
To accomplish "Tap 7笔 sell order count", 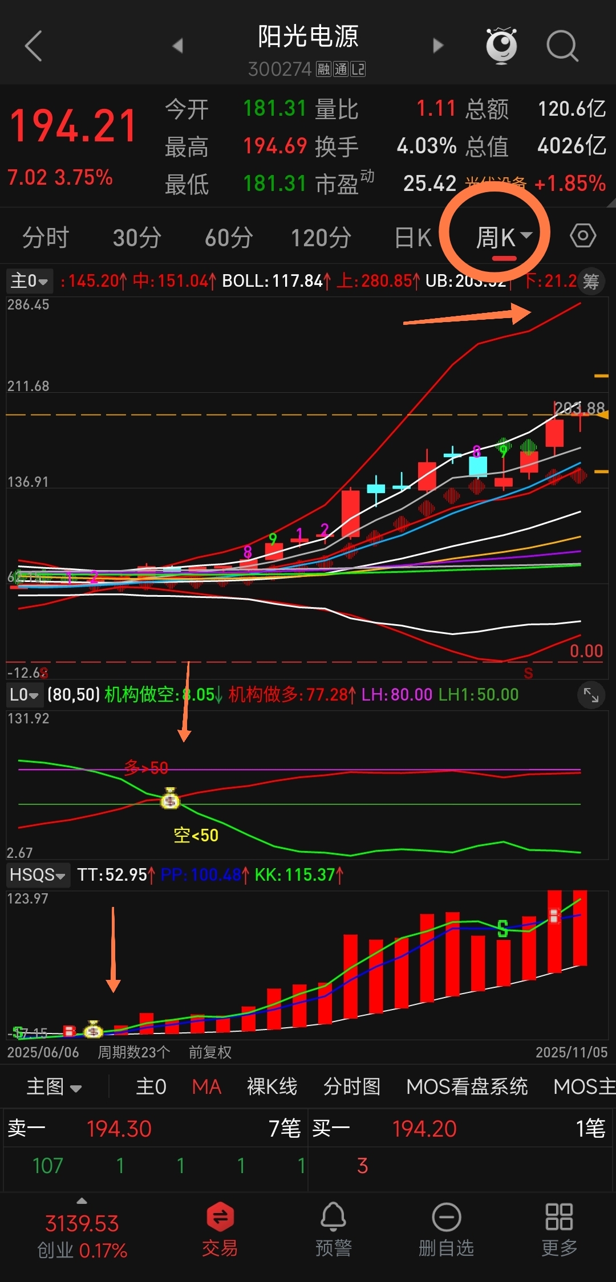I will (x=284, y=1129).
